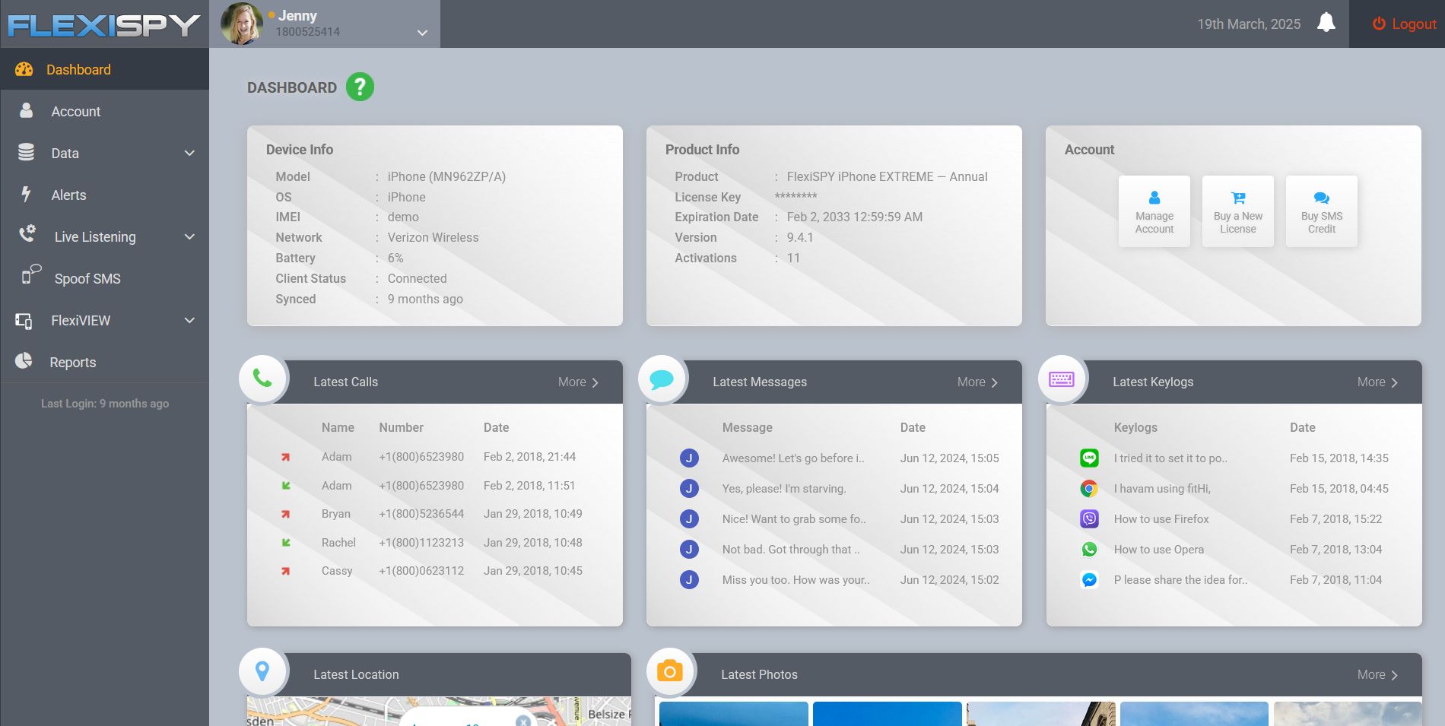Open More in Latest Calls
The height and width of the screenshot is (726, 1445).
click(578, 382)
